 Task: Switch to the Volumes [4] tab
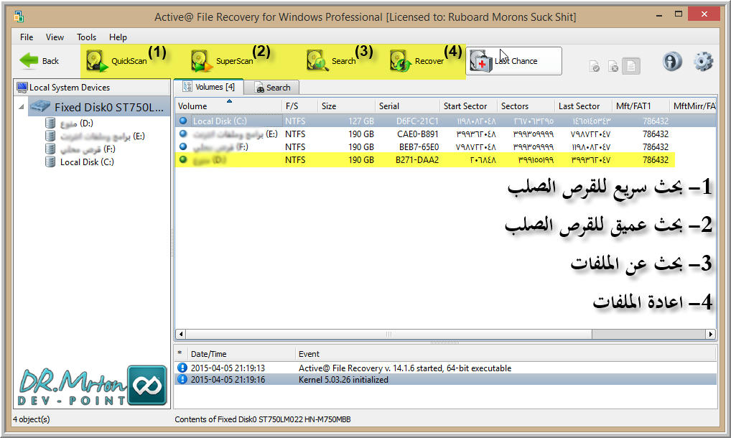[208, 87]
